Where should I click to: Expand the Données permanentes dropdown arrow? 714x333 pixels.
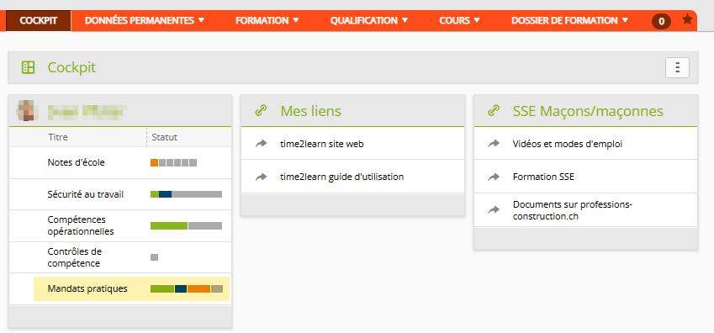click(201, 20)
